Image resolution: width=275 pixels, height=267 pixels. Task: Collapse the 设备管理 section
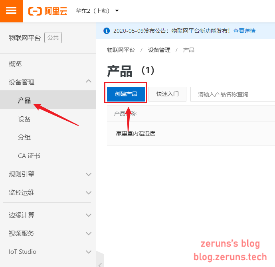click(x=89, y=82)
